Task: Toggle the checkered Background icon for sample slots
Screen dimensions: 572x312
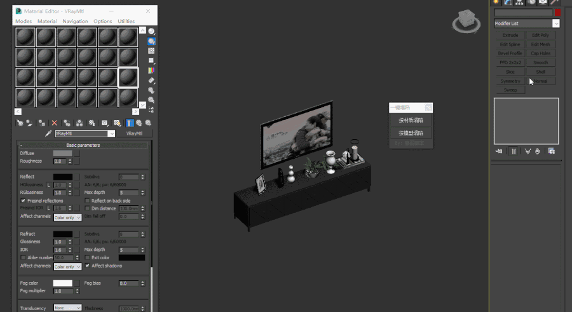Action: point(151,51)
